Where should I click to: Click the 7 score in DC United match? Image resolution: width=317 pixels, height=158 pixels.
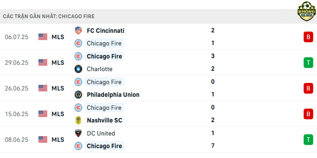(x=212, y=145)
